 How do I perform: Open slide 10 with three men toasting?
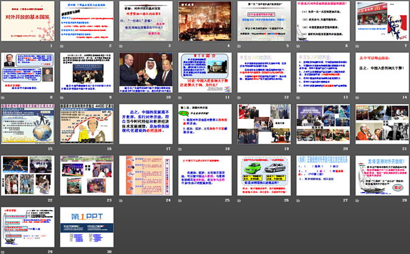pyautogui.click(x=146, y=74)
